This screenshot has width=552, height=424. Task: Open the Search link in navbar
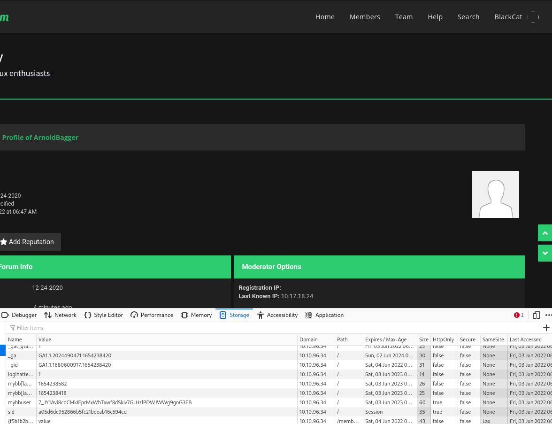468,17
